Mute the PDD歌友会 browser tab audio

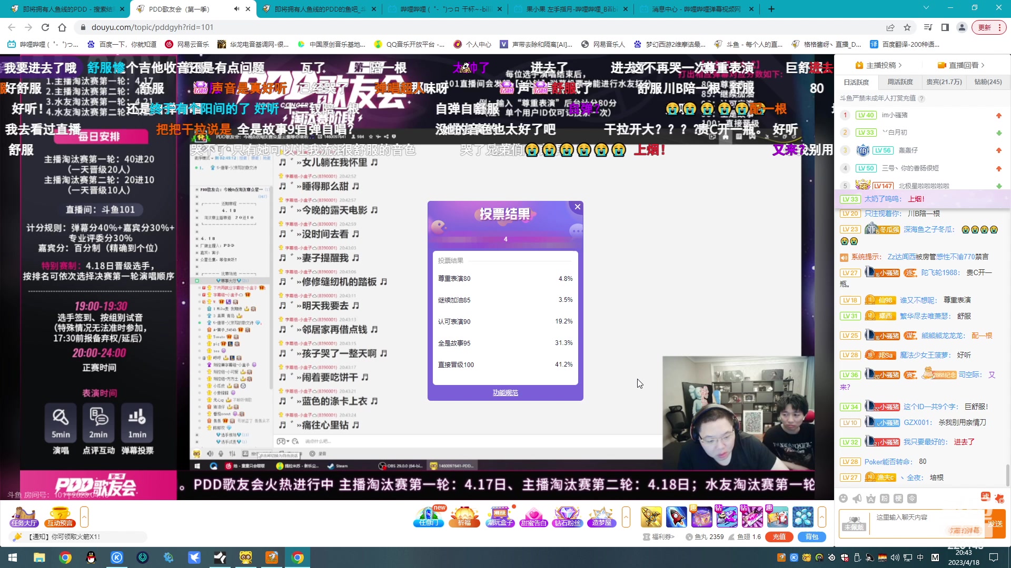point(236,9)
